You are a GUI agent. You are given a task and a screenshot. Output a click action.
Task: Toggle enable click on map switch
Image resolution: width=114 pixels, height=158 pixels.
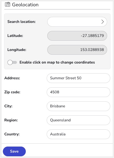[12, 62]
